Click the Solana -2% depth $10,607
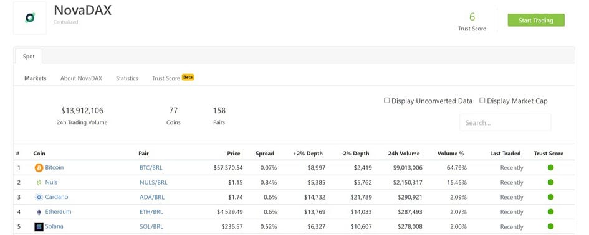 click(x=361, y=227)
